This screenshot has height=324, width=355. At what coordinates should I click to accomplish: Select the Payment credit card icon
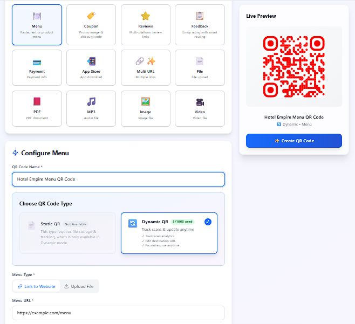point(37,62)
